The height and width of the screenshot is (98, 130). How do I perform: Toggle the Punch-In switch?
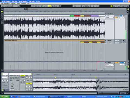click(x=83, y=6)
